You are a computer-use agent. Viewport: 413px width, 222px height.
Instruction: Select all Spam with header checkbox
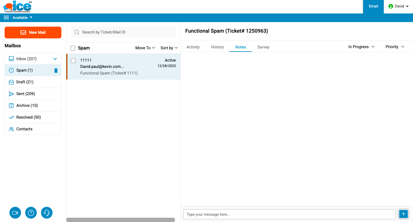pos(73,48)
